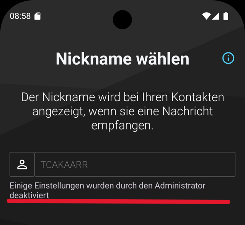Tap the nickname description paragraph

122,111
